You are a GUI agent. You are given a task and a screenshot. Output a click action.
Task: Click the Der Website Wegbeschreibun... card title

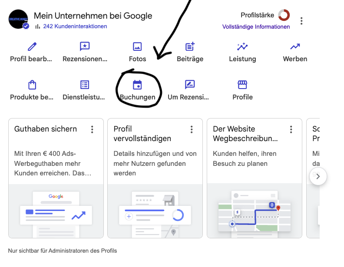245,134
